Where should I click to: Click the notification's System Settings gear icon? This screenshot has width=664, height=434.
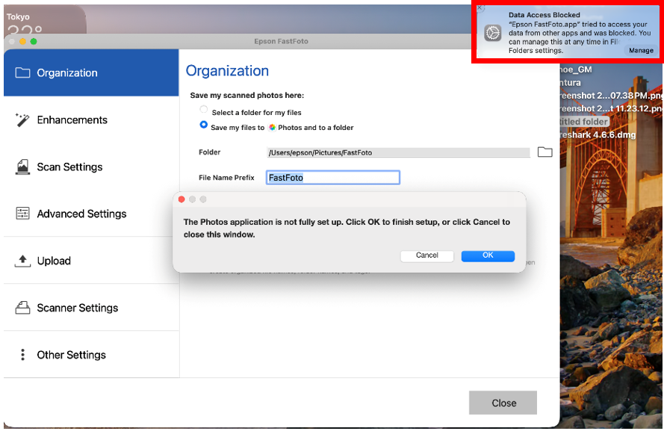pyautogui.click(x=493, y=33)
